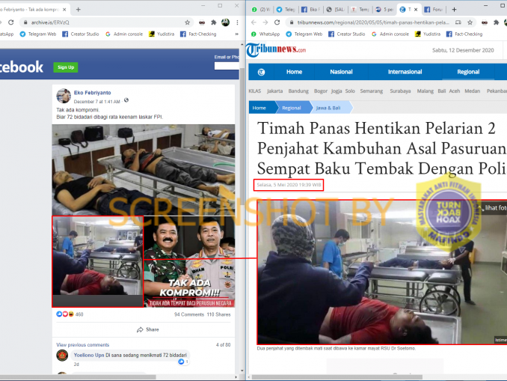Click the post's public globe icon
Screen dimensions: 507x381
coord(126,100)
